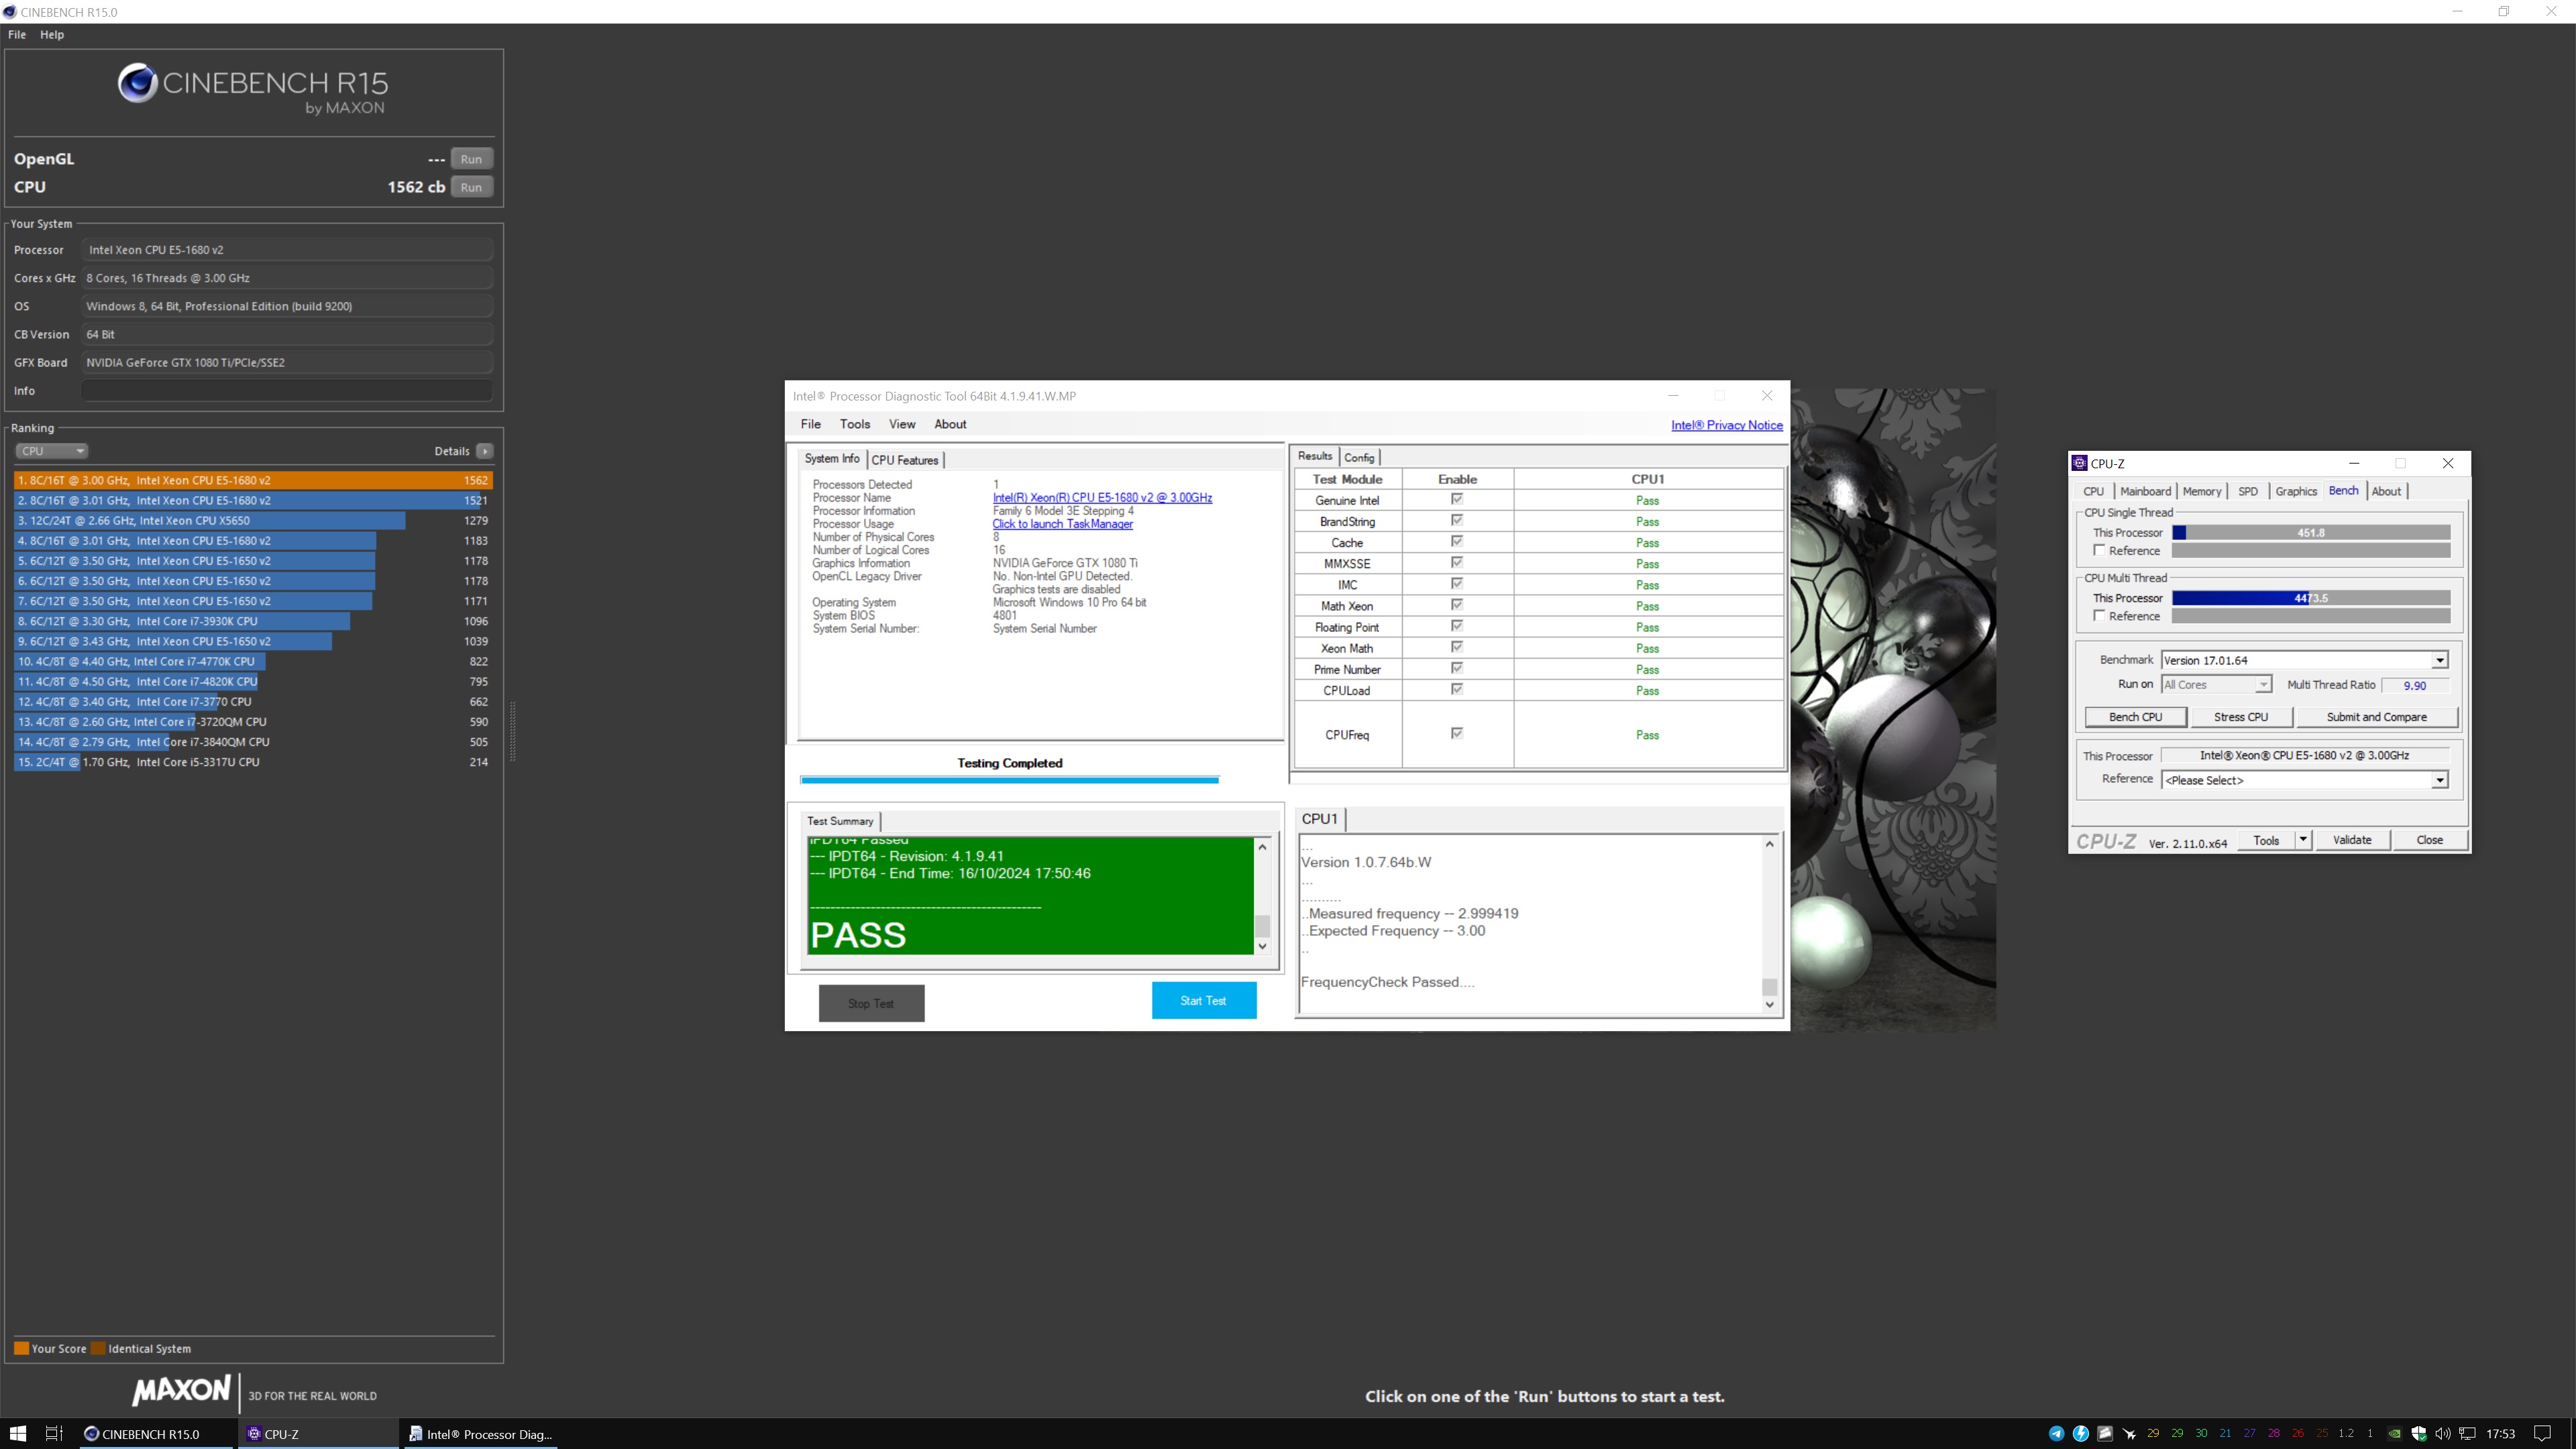The image size is (2576, 1449).
Task: Select the Core i7-4770K ranking row
Action: tap(253, 661)
